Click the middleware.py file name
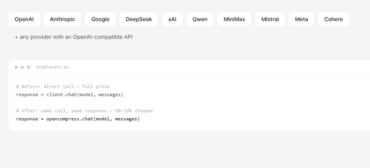The height and width of the screenshot is (168, 370). 53,67
